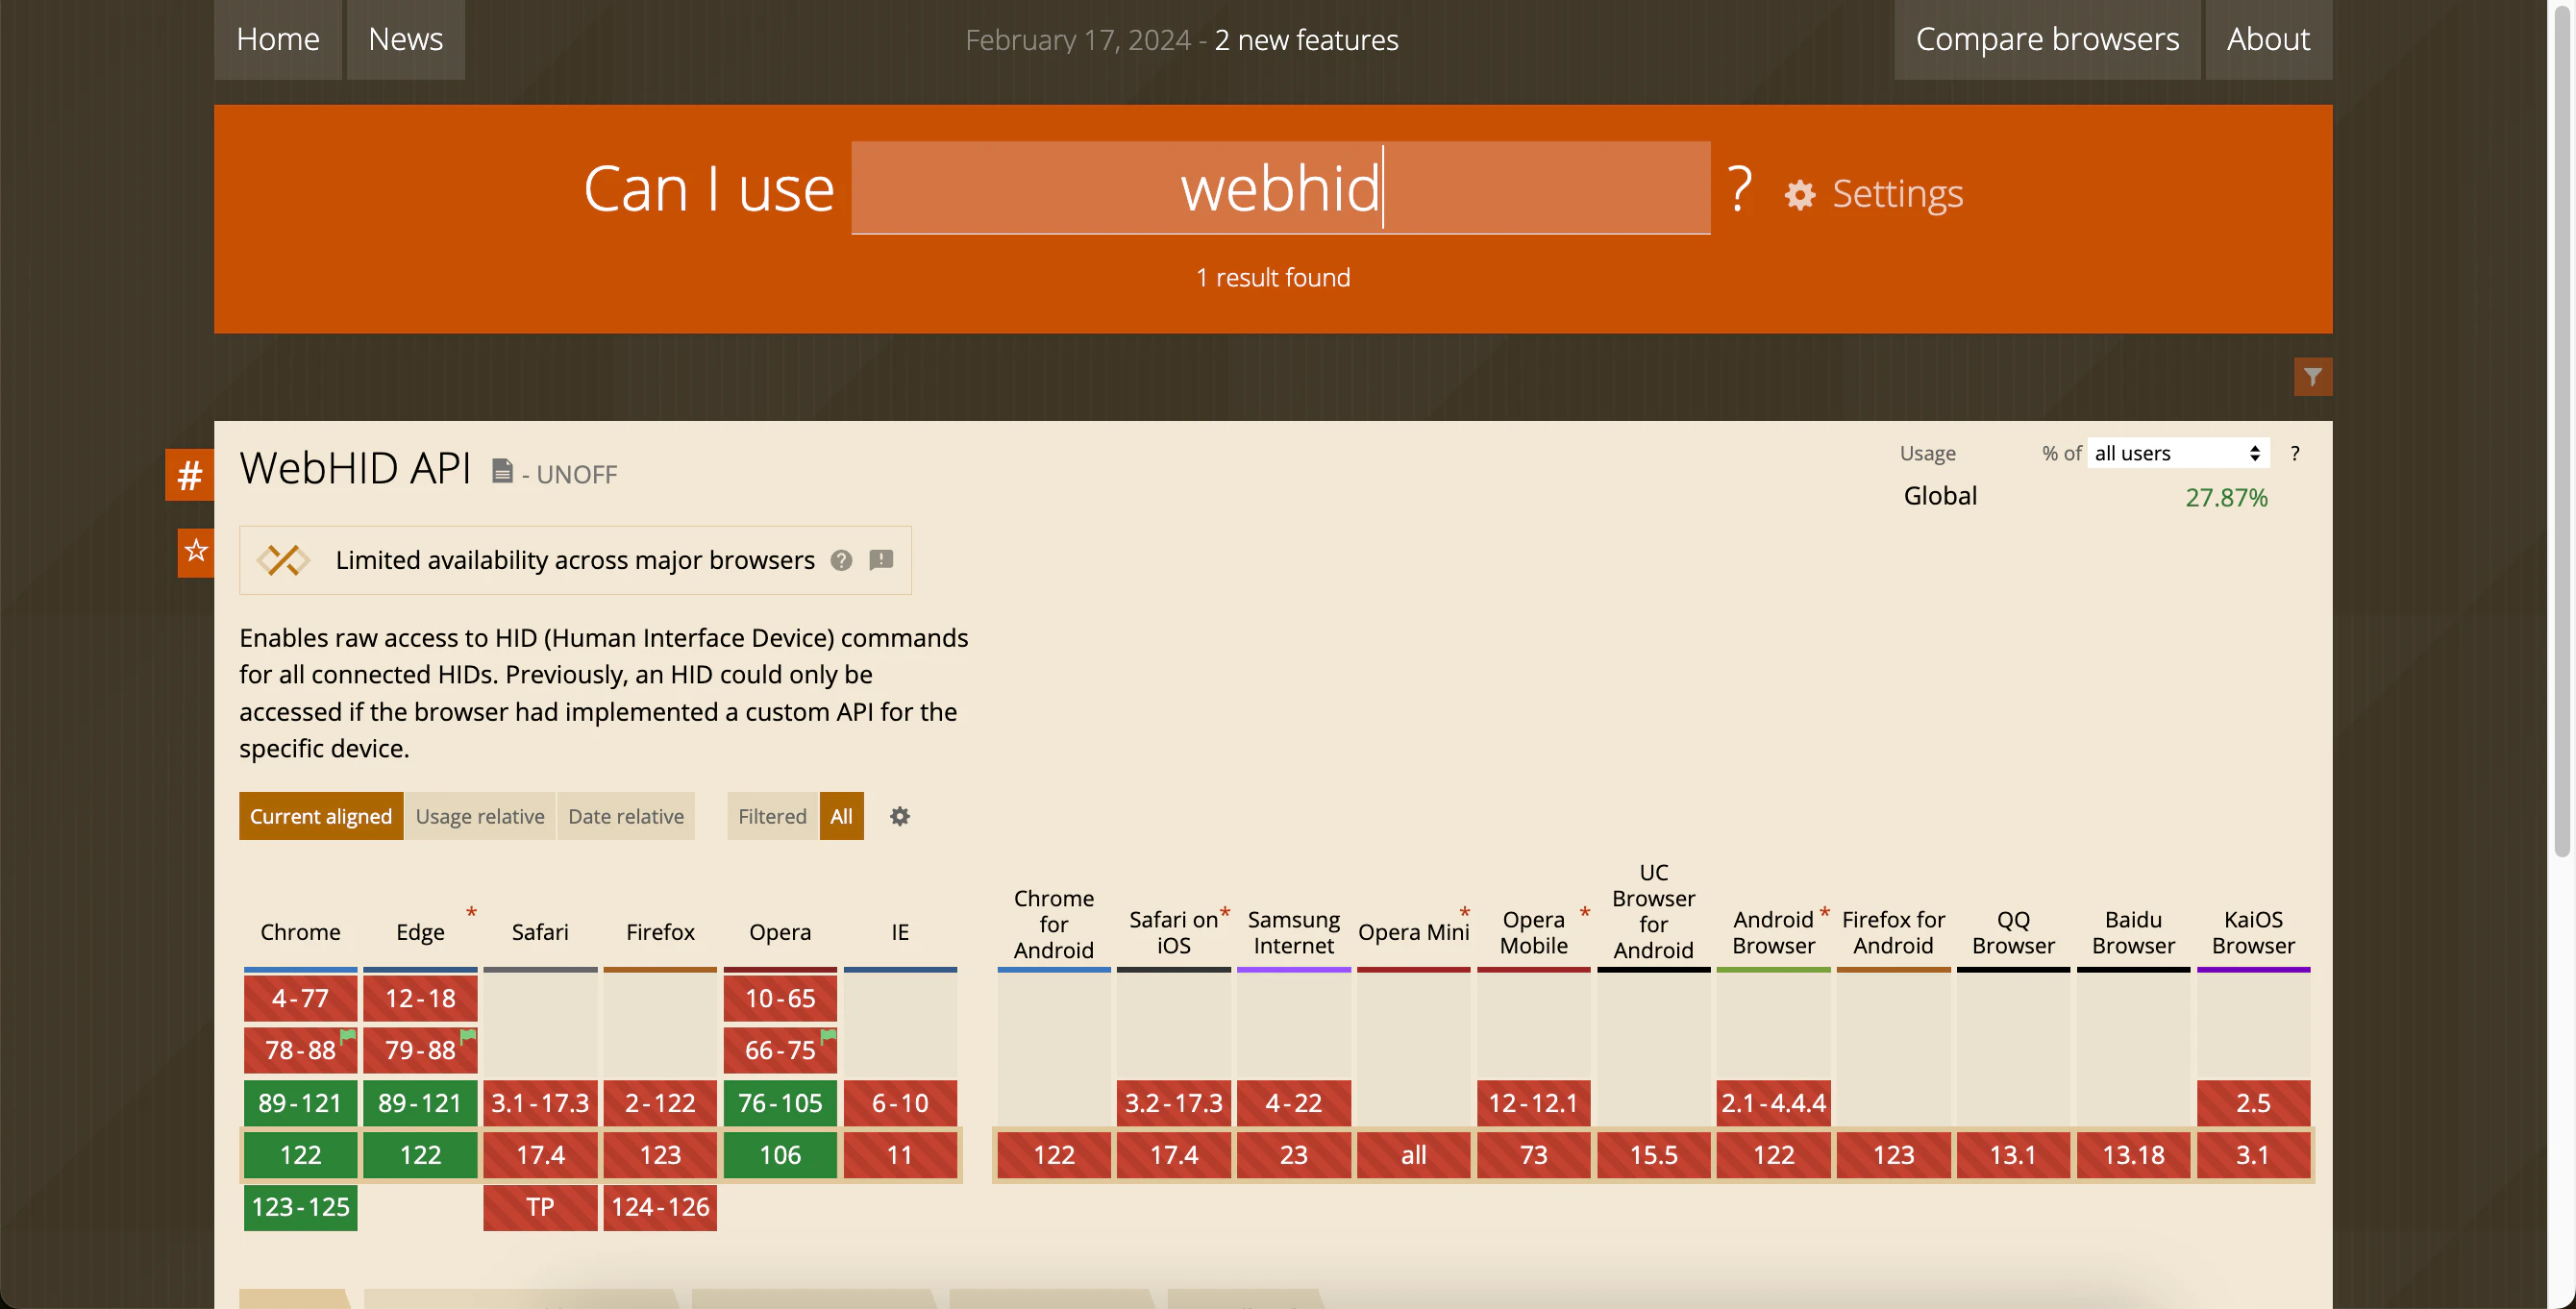The image size is (2576, 1309).
Task: Star the WebHID API feature
Action: (196, 551)
